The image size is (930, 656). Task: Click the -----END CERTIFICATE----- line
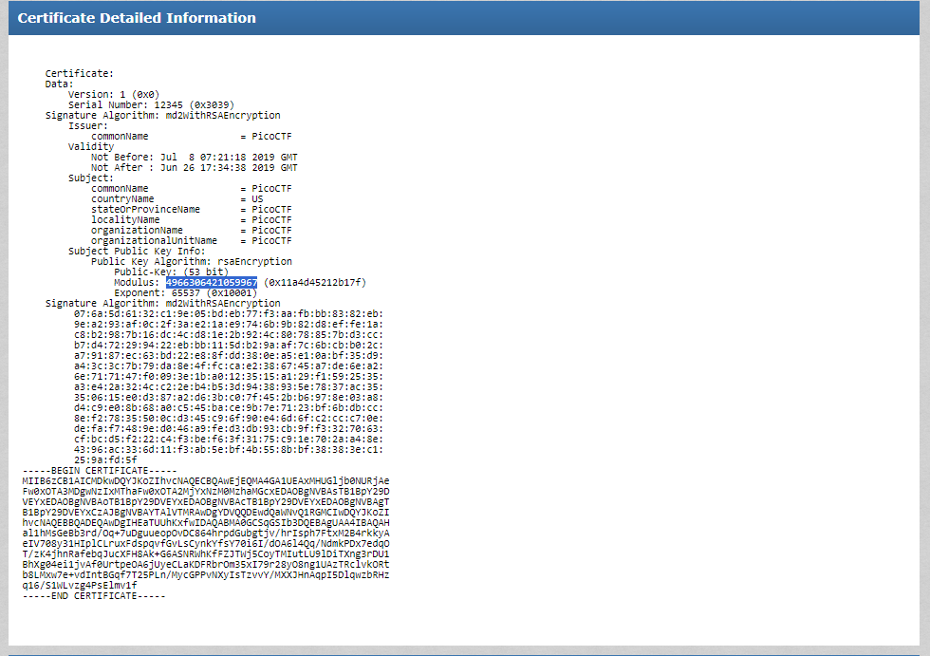(93, 595)
